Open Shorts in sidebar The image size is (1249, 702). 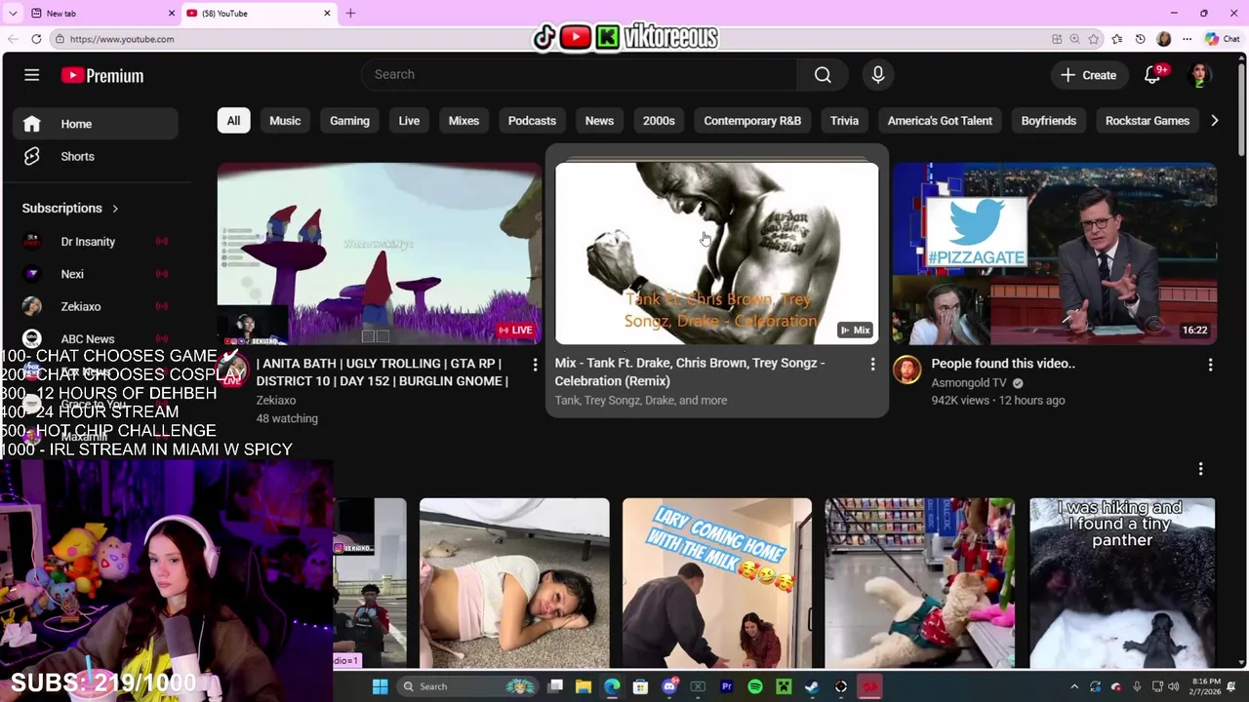click(x=96, y=156)
